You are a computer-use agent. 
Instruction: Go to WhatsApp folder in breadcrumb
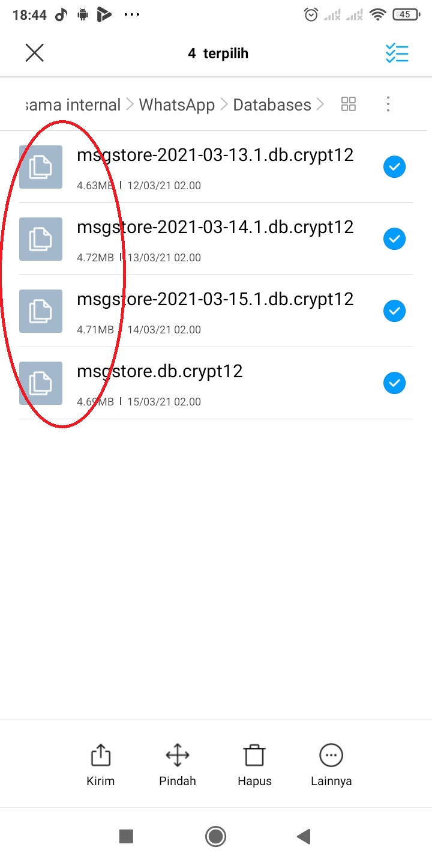coord(177,105)
